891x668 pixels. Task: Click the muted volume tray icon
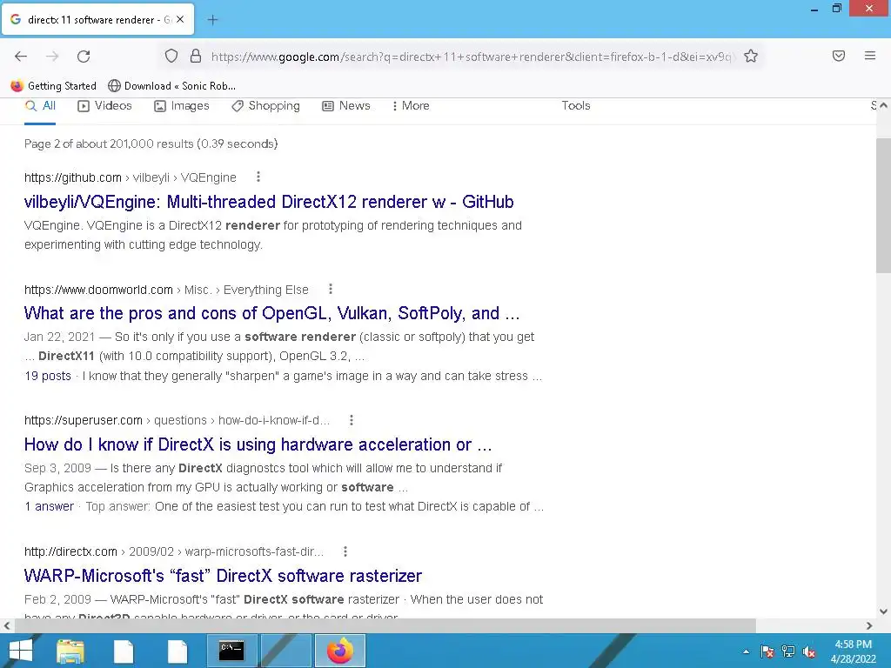click(810, 652)
